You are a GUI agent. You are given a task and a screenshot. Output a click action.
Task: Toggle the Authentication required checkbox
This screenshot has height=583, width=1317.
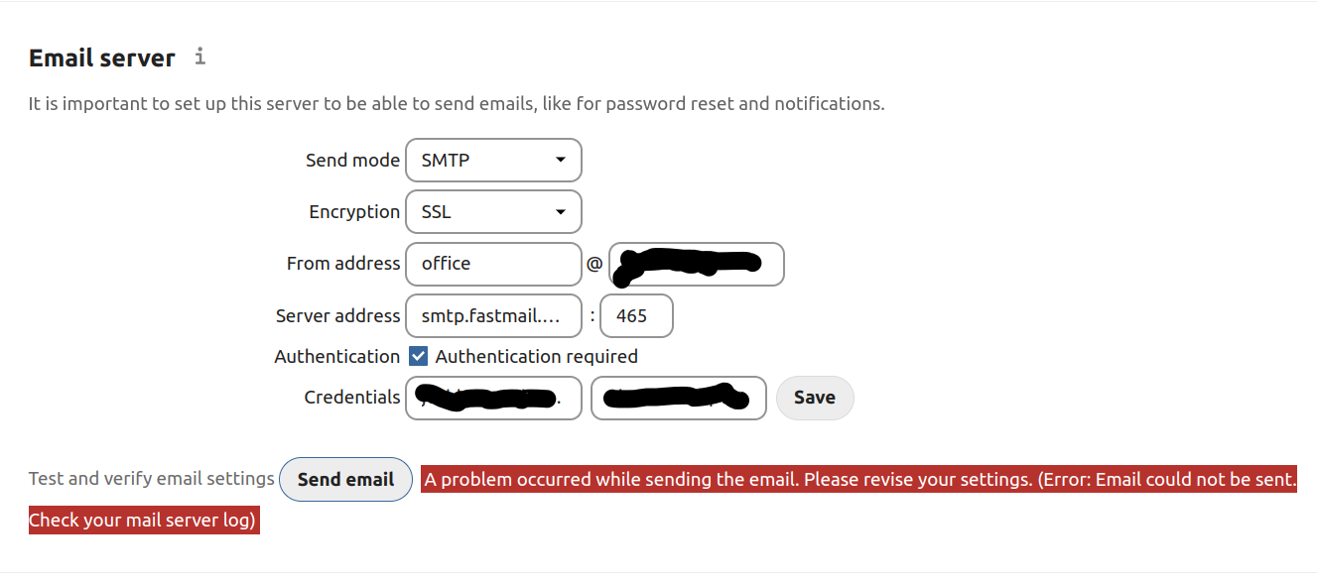pos(419,356)
